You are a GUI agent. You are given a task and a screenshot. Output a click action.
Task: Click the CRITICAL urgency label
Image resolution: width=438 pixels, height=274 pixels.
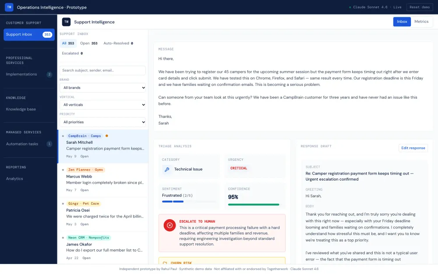pyautogui.click(x=239, y=168)
